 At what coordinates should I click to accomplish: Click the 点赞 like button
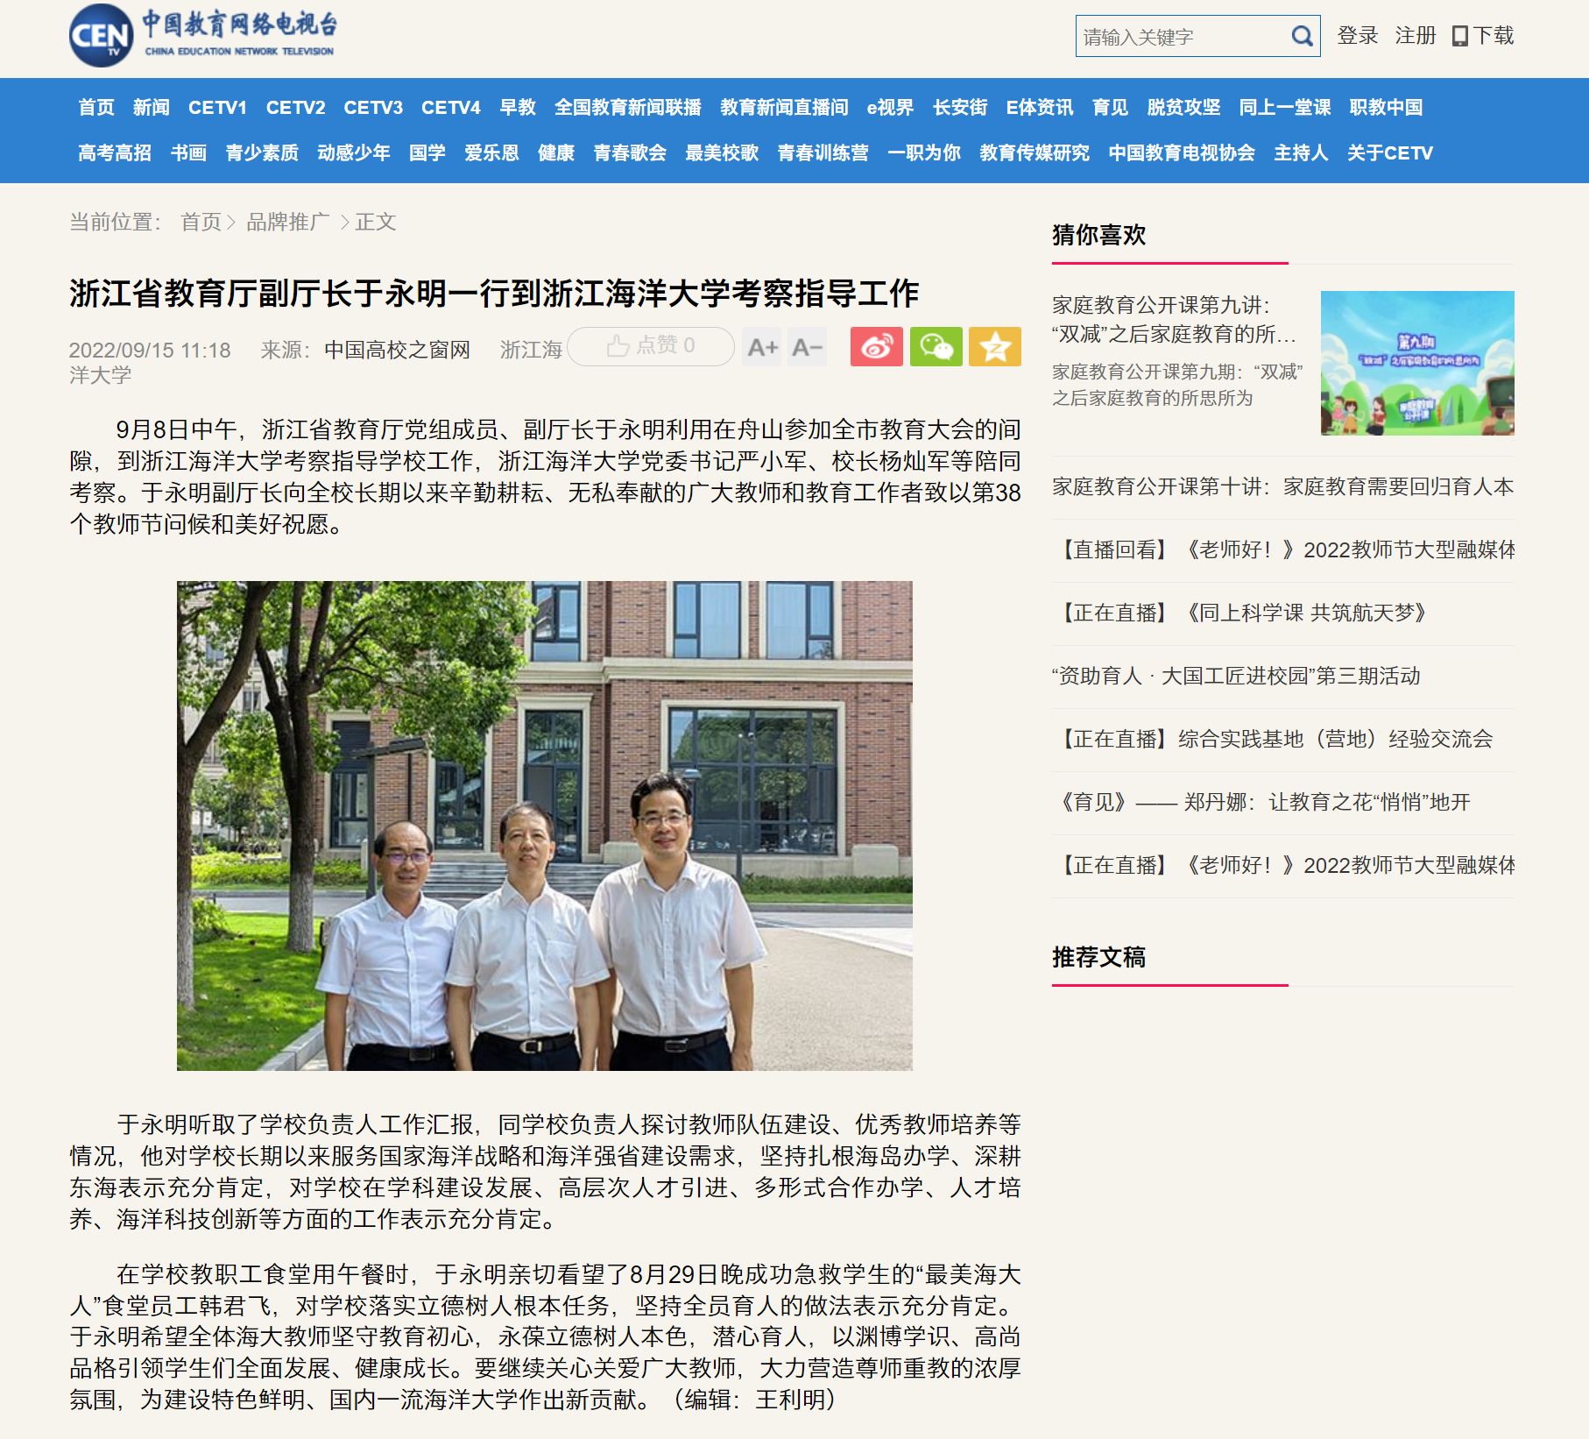pos(651,346)
